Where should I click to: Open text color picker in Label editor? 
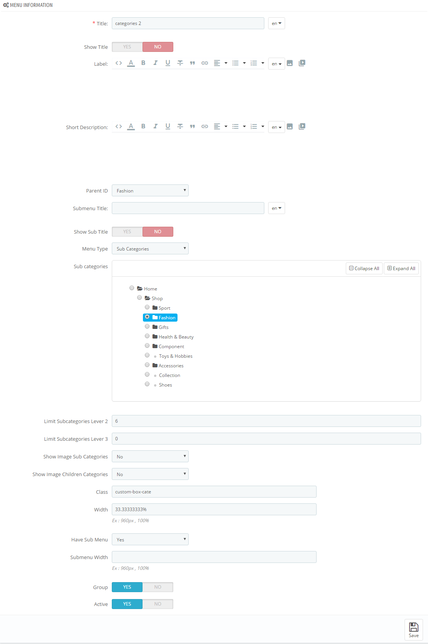click(131, 63)
